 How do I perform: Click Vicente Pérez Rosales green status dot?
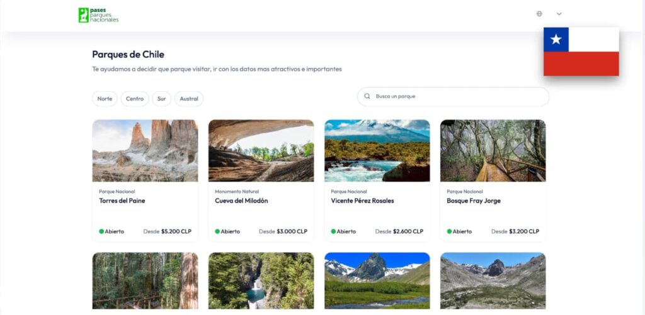pyautogui.click(x=333, y=231)
